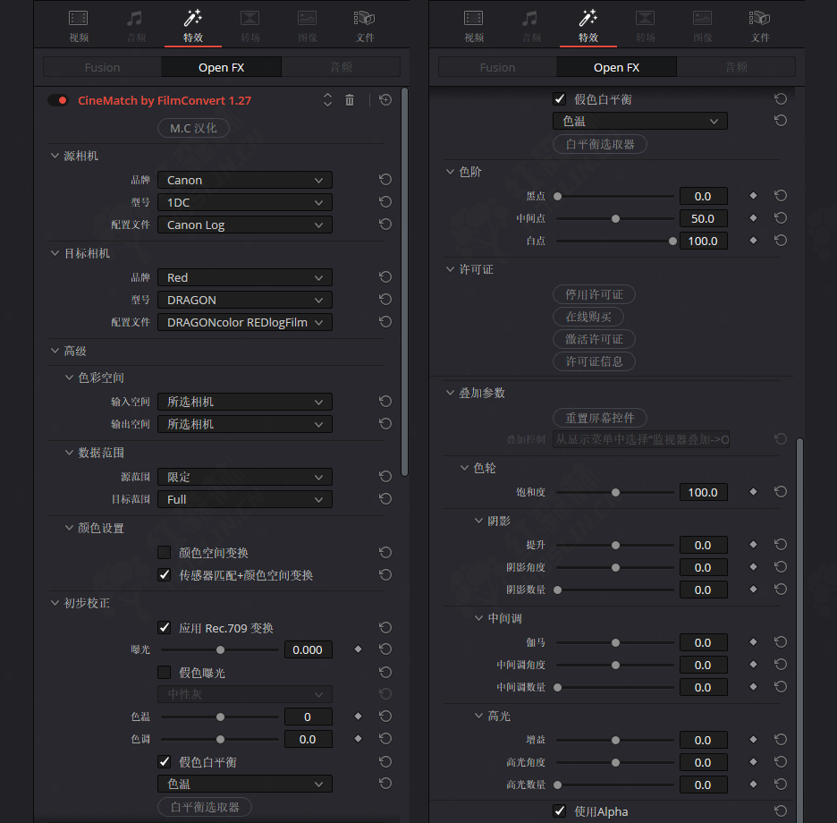837x823 pixels.
Task: Reset the CineMatch effect with the add-reset icon
Action: [x=385, y=100]
